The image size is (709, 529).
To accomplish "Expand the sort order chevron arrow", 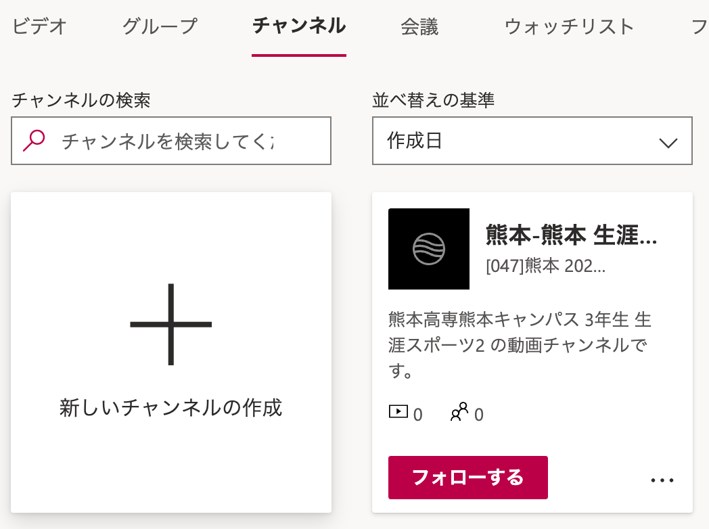I will [x=668, y=142].
